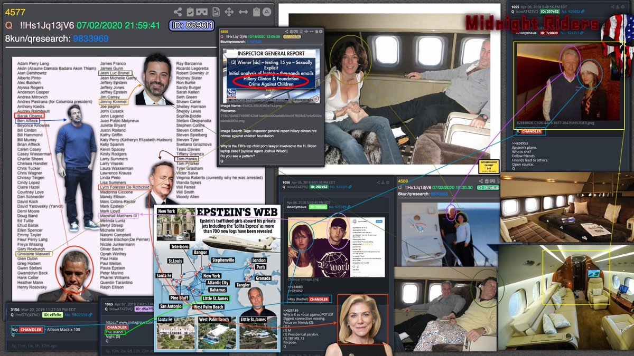Click the image file icon in post 4577 header
The width and height of the screenshot is (634, 356).
[x=216, y=12]
